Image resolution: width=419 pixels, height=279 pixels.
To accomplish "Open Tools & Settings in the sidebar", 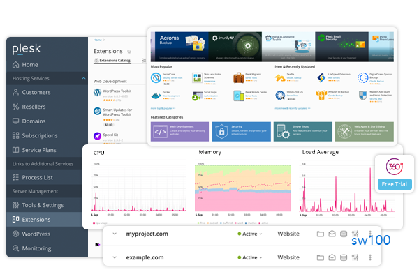I will click(45, 205).
